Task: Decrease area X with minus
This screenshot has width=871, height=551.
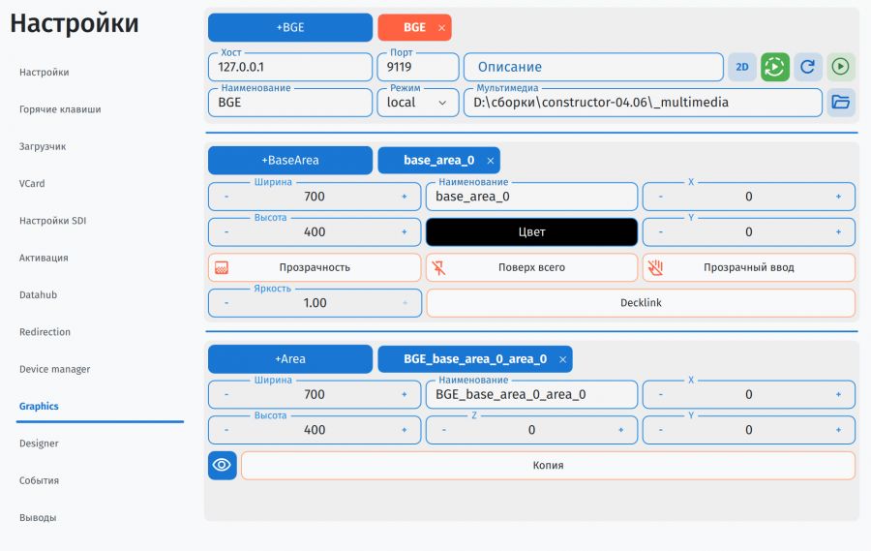Action: (660, 394)
